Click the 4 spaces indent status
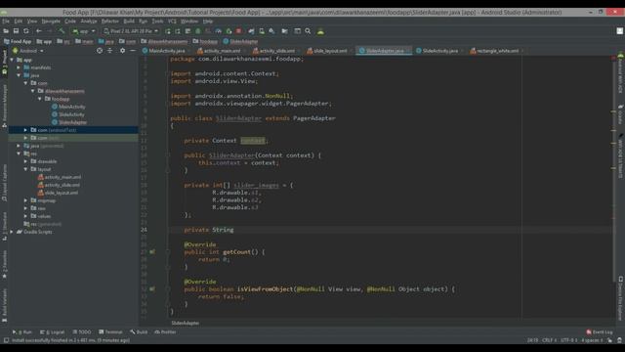This screenshot has height=352, width=625. pos(592,340)
